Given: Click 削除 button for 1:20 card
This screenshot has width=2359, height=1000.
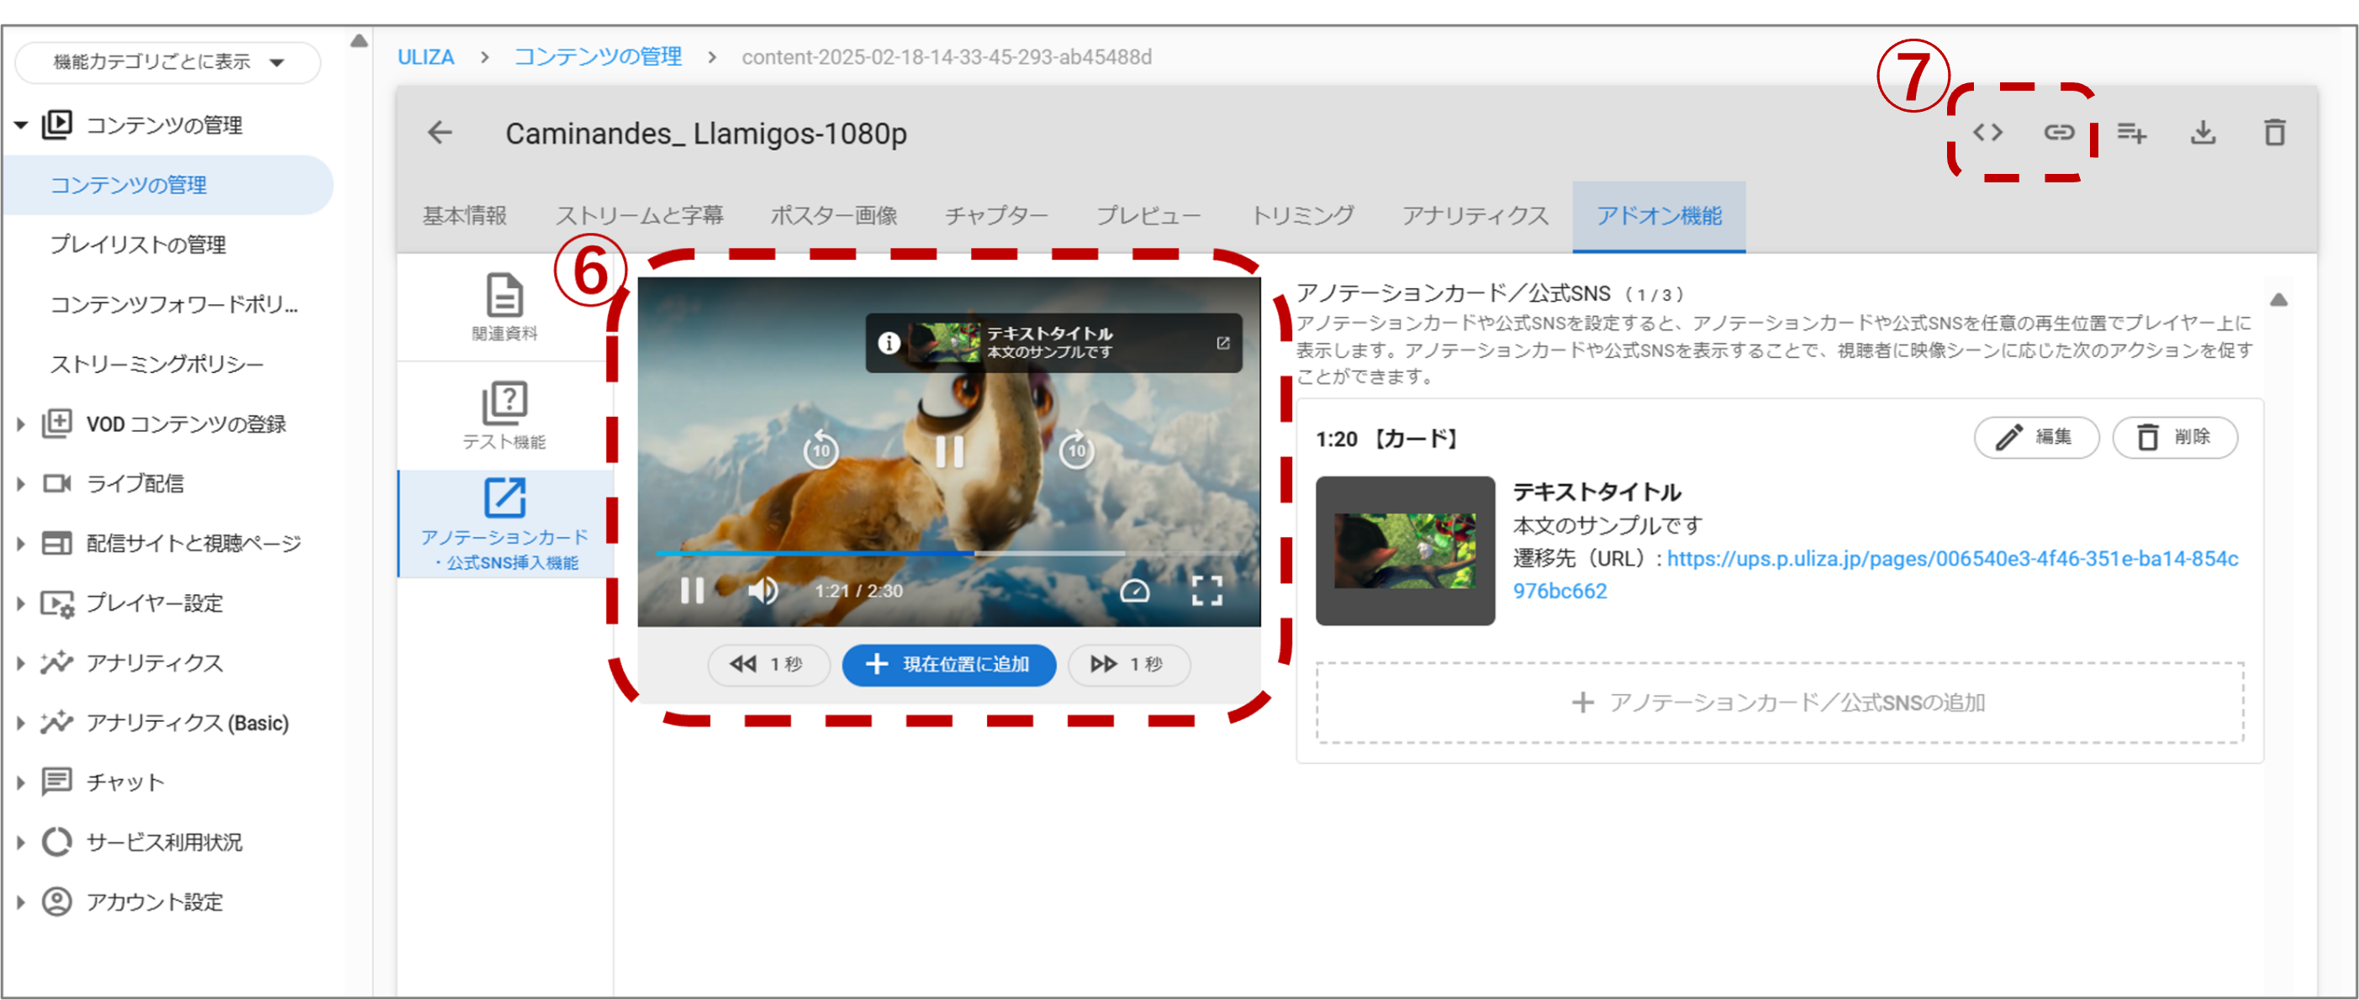Looking at the screenshot, I should (2175, 438).
